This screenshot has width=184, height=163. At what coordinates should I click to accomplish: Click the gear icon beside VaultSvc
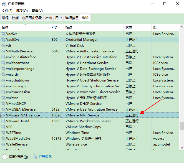click(x=3, y=39)
